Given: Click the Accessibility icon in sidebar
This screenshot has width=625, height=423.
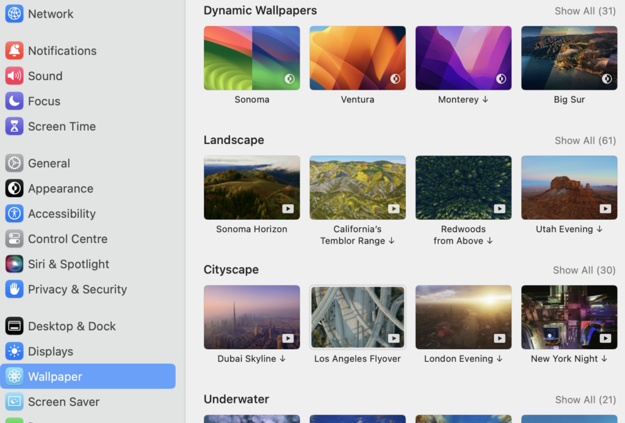Looking at the screenshot, I should (x=14, y=214).
